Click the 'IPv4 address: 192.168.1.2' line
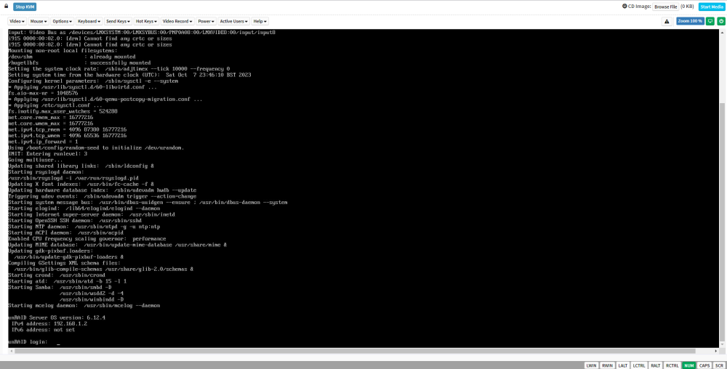 (49, 324)
